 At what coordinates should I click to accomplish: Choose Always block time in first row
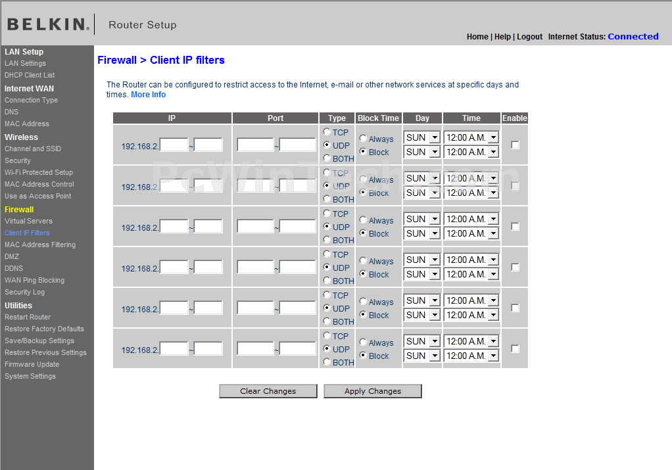click(363, 139)
